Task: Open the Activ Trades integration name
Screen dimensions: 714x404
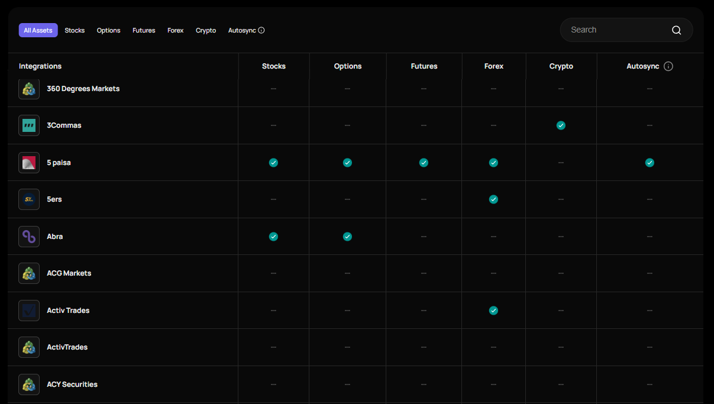Action: [69, 311]
